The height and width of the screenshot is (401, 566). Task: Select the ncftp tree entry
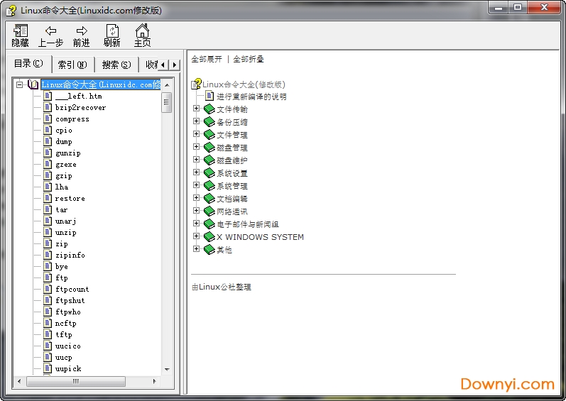(x=66, y=323)
